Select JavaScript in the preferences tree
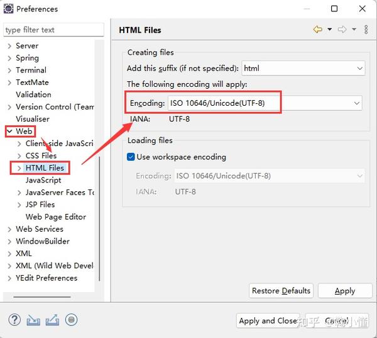 [43, 180]
